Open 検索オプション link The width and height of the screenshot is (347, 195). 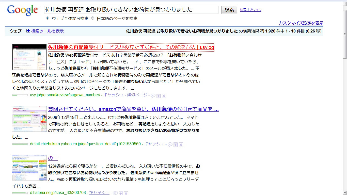tap(251, 10)
